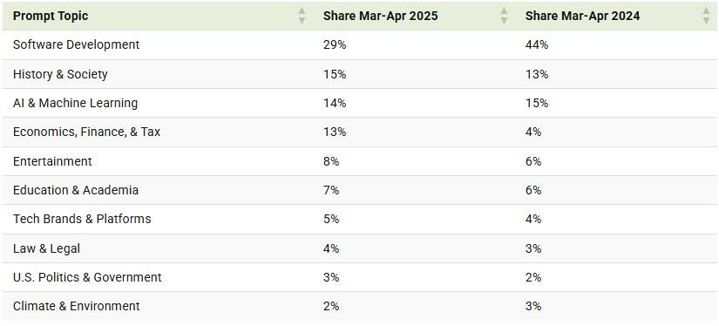Click the 2% value for Climate in 2025
Viewport: 719px width, 326px height.
point(331,306)
